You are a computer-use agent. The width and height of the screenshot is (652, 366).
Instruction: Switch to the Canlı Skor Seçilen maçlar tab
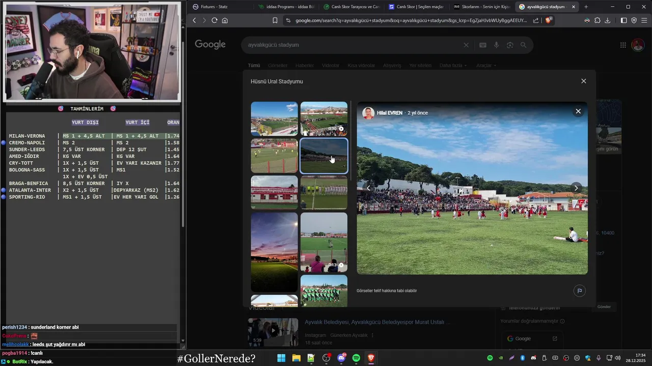tap(417, 7)
